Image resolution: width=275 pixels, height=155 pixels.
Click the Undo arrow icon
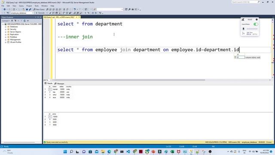[x=75, y=9]
